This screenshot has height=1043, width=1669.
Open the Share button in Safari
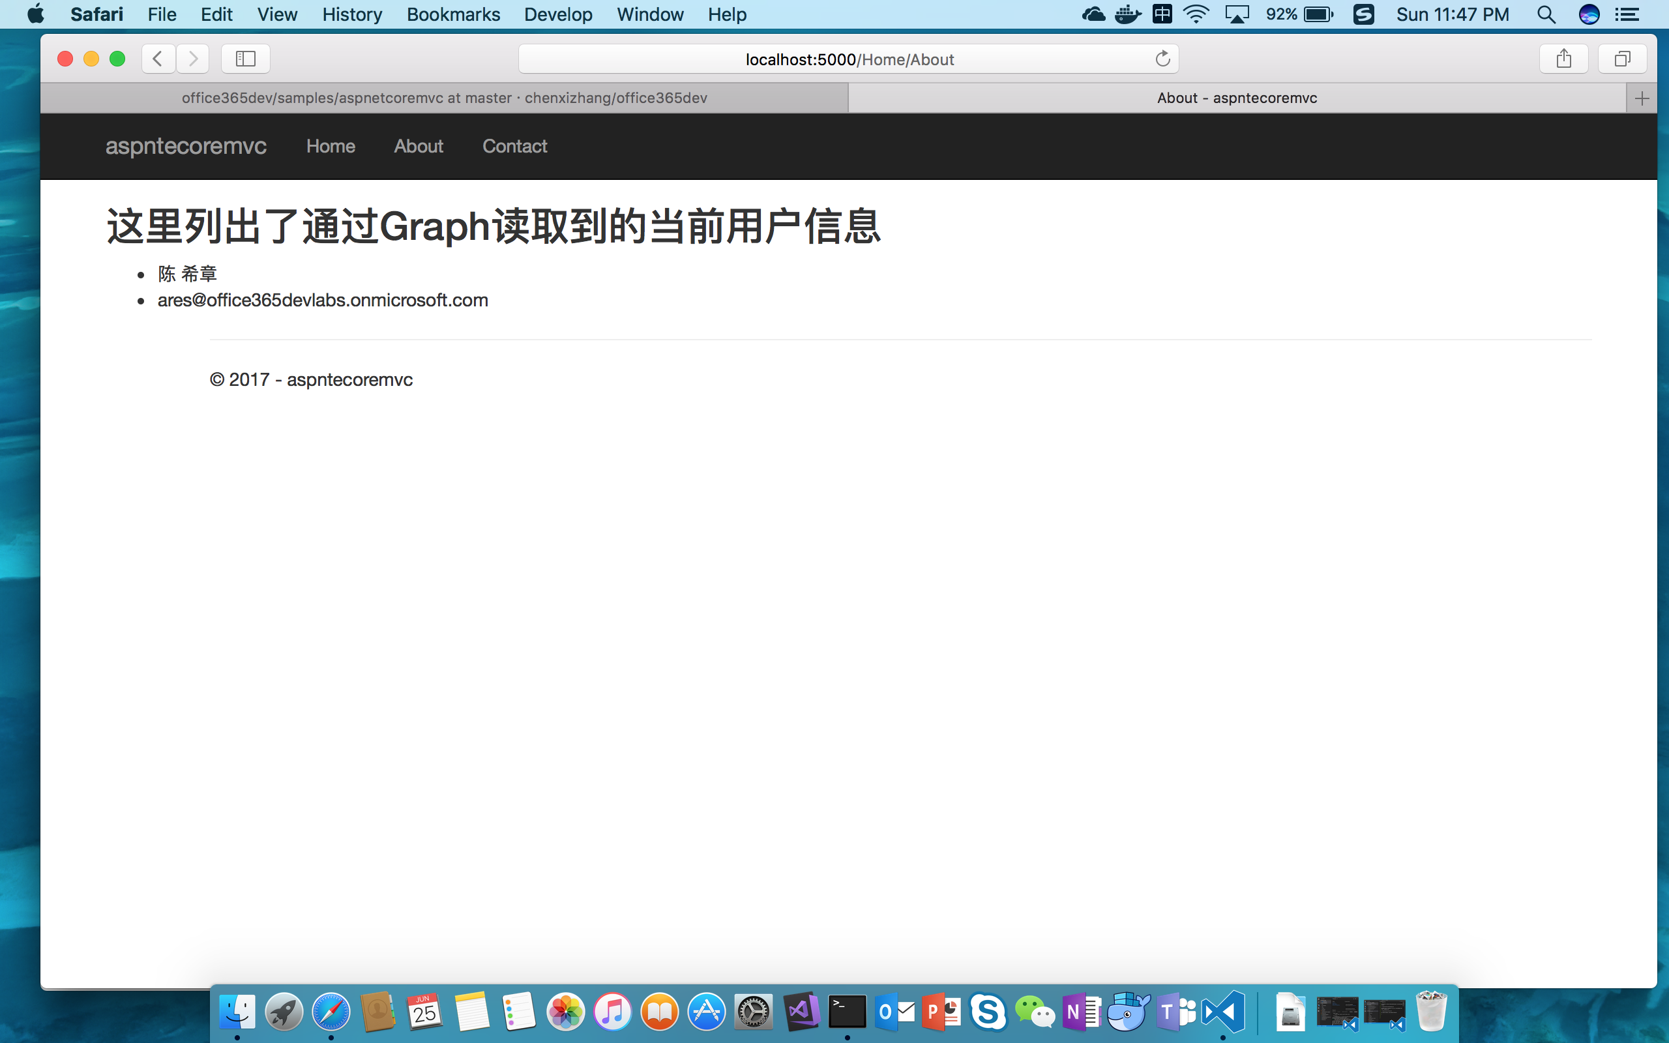[x=1563, y=59]
